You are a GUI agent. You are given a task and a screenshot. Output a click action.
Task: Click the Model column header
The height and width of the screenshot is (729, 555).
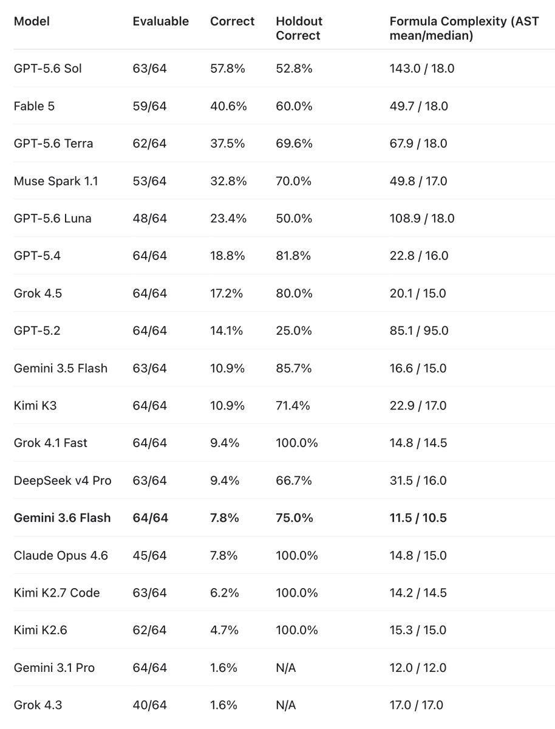click(32, 21)
